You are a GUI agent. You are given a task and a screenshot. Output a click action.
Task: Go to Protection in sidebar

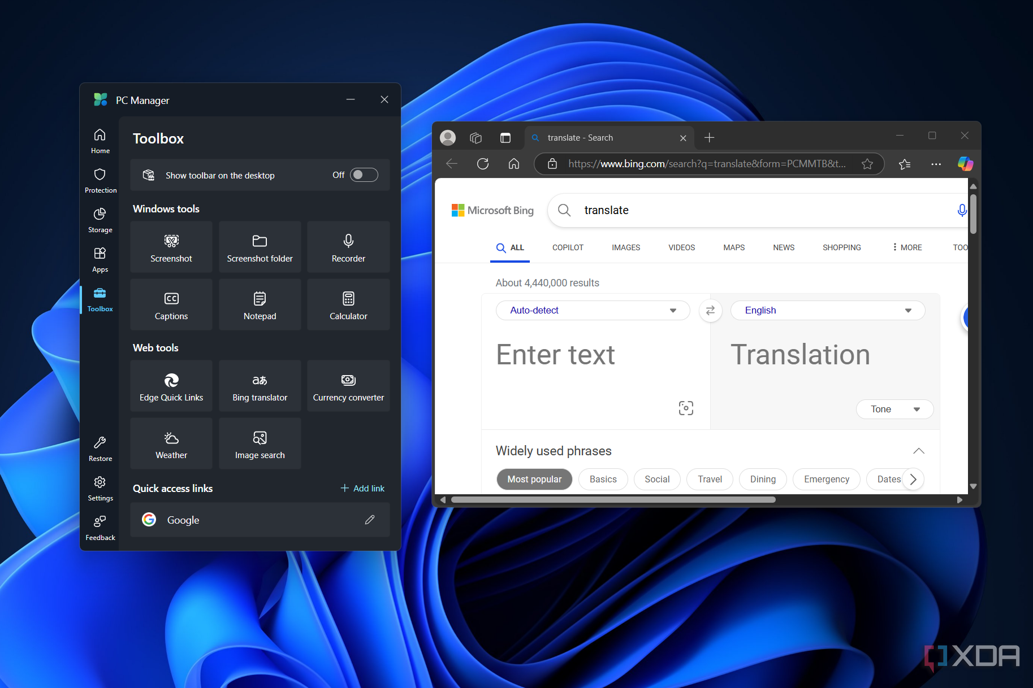(100, 181)
